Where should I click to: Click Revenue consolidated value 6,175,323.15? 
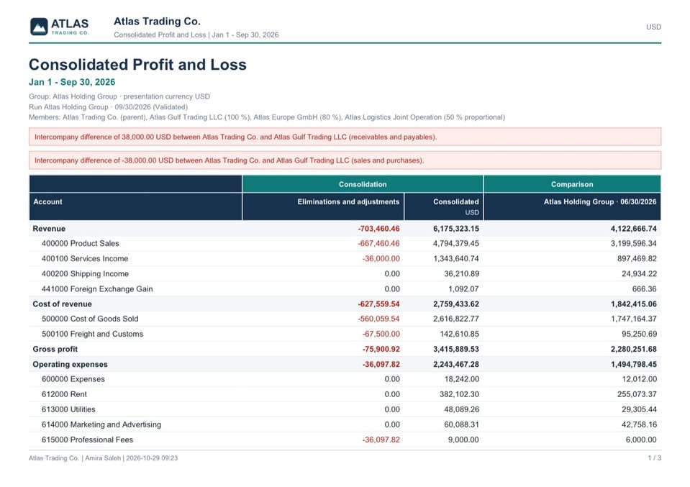pos(456,229)
